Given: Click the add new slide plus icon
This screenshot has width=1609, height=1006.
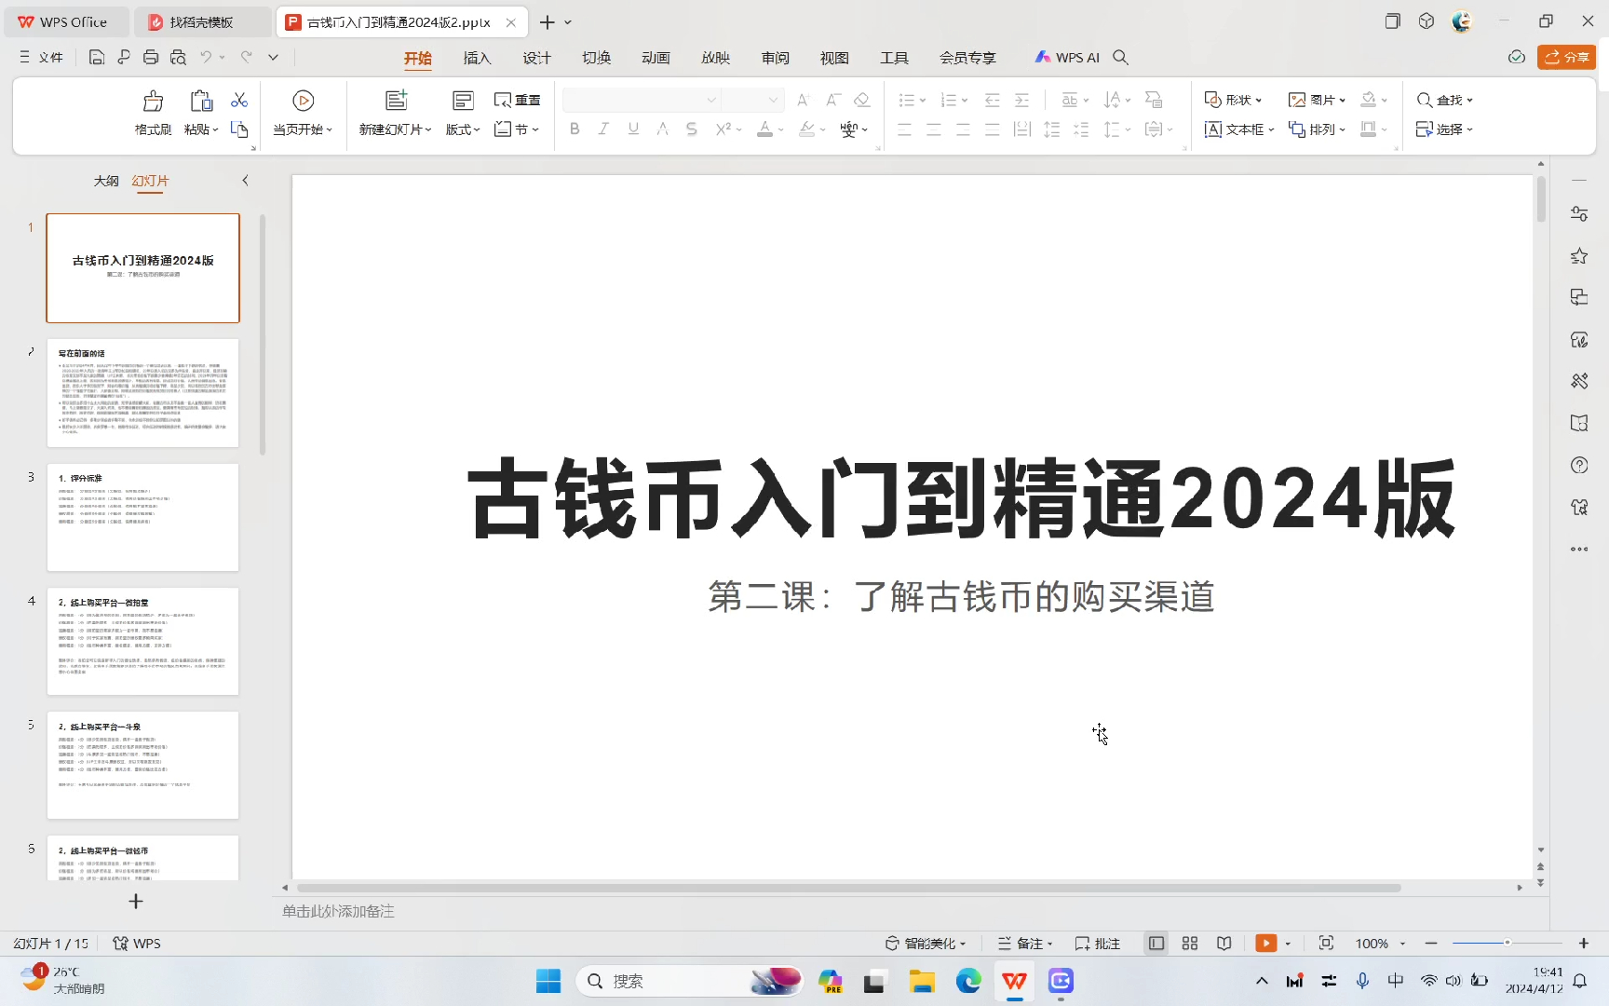Looking at the screenshot, I should tap(136, 902).
